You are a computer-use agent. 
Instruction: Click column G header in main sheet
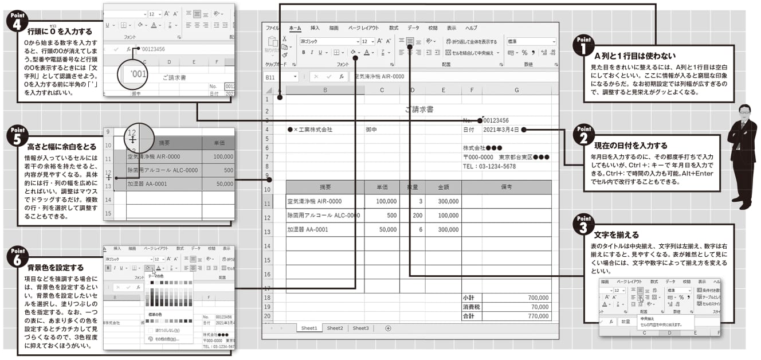click(x=516, y=90)
